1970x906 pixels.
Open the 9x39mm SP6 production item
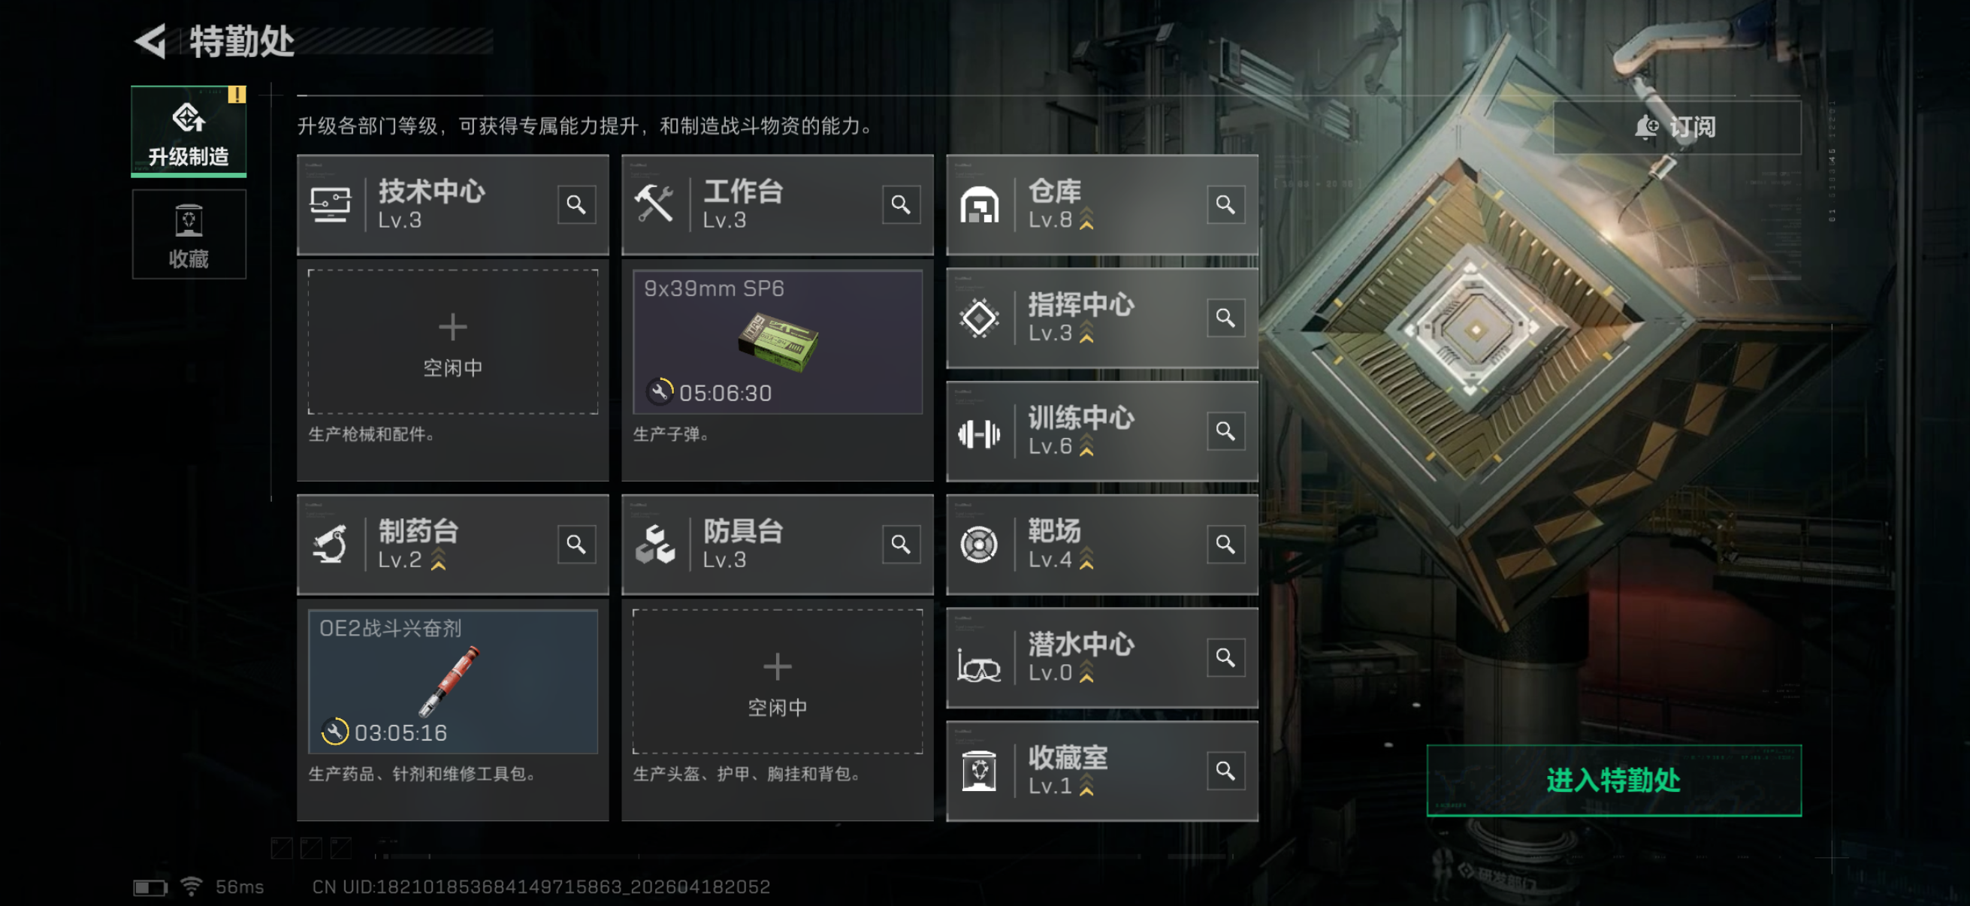pos(777,342)
